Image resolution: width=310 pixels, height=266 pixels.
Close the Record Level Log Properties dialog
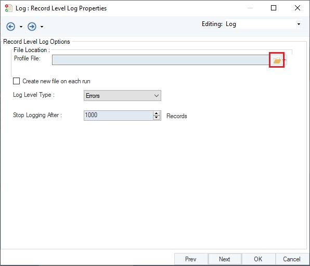click(x=298, y=8)
